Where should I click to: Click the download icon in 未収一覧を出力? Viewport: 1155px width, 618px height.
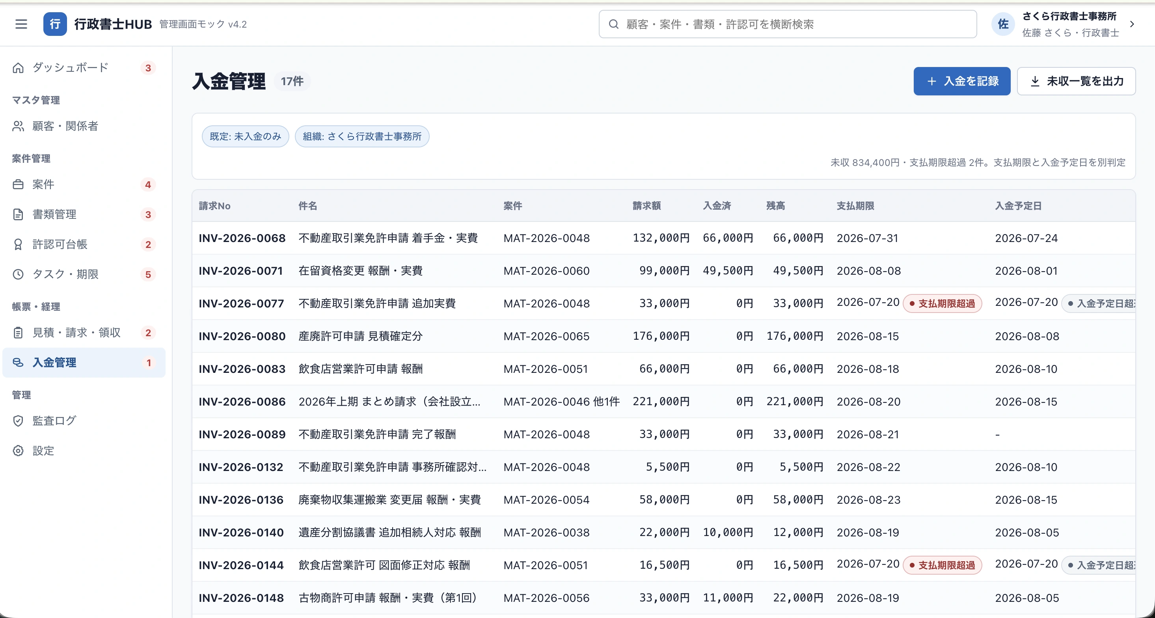[1035, 81]
